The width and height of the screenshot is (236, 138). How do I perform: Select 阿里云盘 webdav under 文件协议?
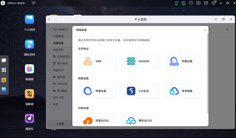point(183,61)
